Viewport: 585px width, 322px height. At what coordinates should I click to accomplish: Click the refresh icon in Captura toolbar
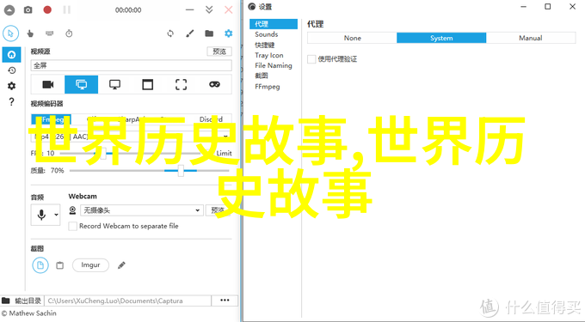(170, 33)
